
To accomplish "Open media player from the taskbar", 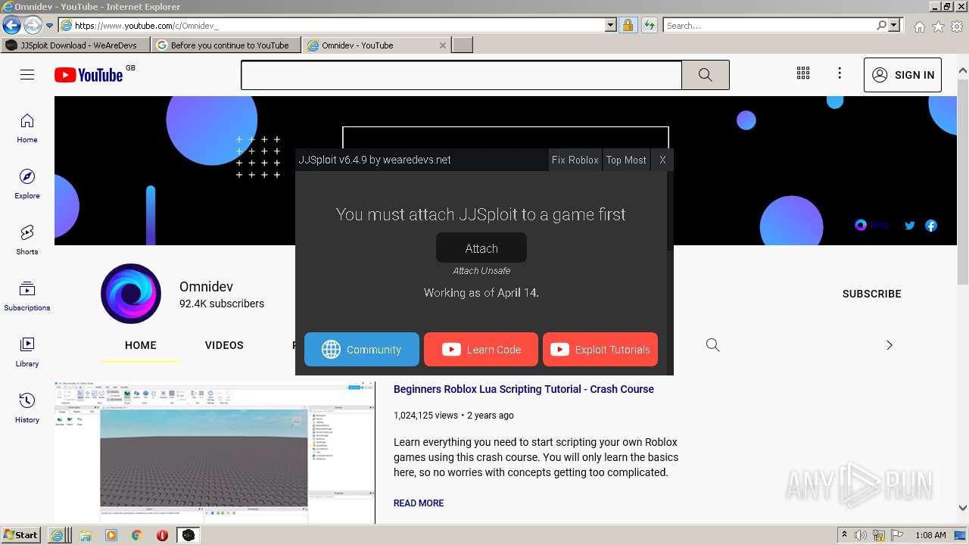I will tap(111, 535).
